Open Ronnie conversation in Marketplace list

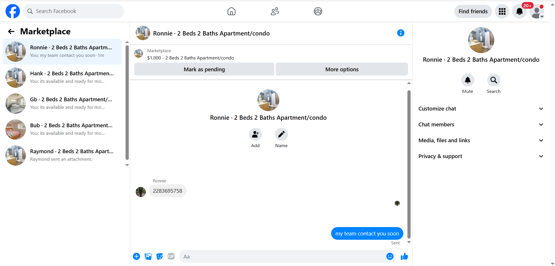(62, 52)
